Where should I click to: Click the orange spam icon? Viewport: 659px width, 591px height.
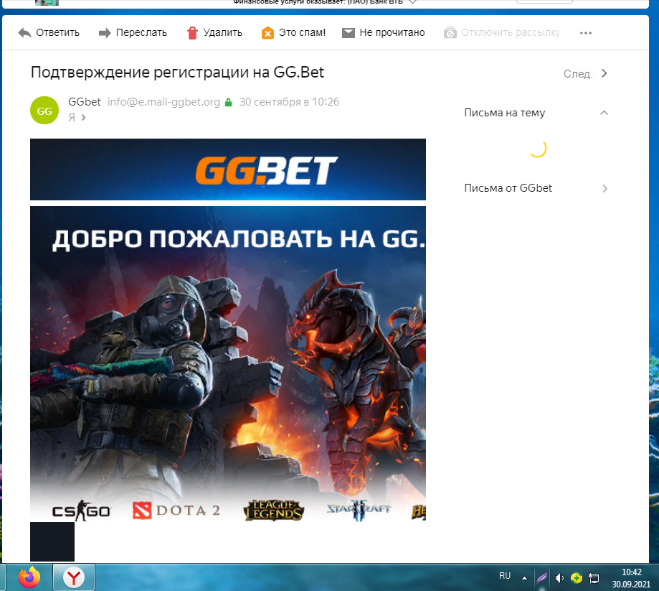click(x=267, y=33)
